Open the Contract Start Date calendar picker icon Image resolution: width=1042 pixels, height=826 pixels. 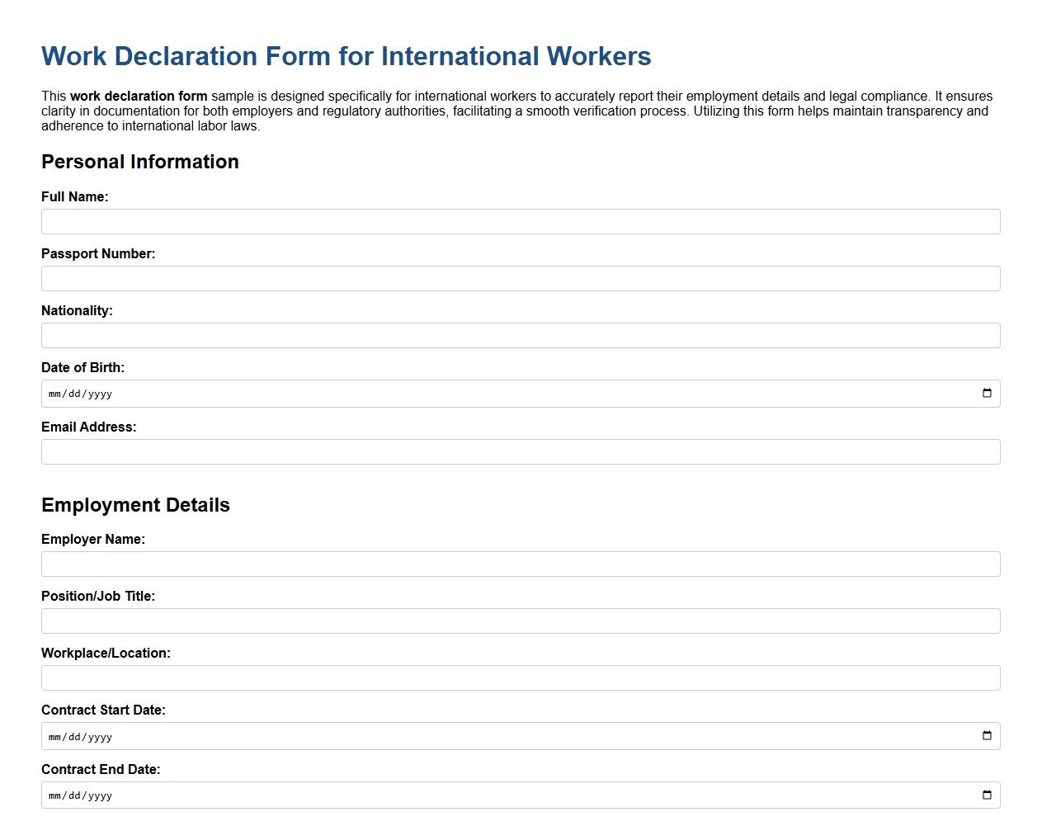pyautogui.click(x=986, y=735)
